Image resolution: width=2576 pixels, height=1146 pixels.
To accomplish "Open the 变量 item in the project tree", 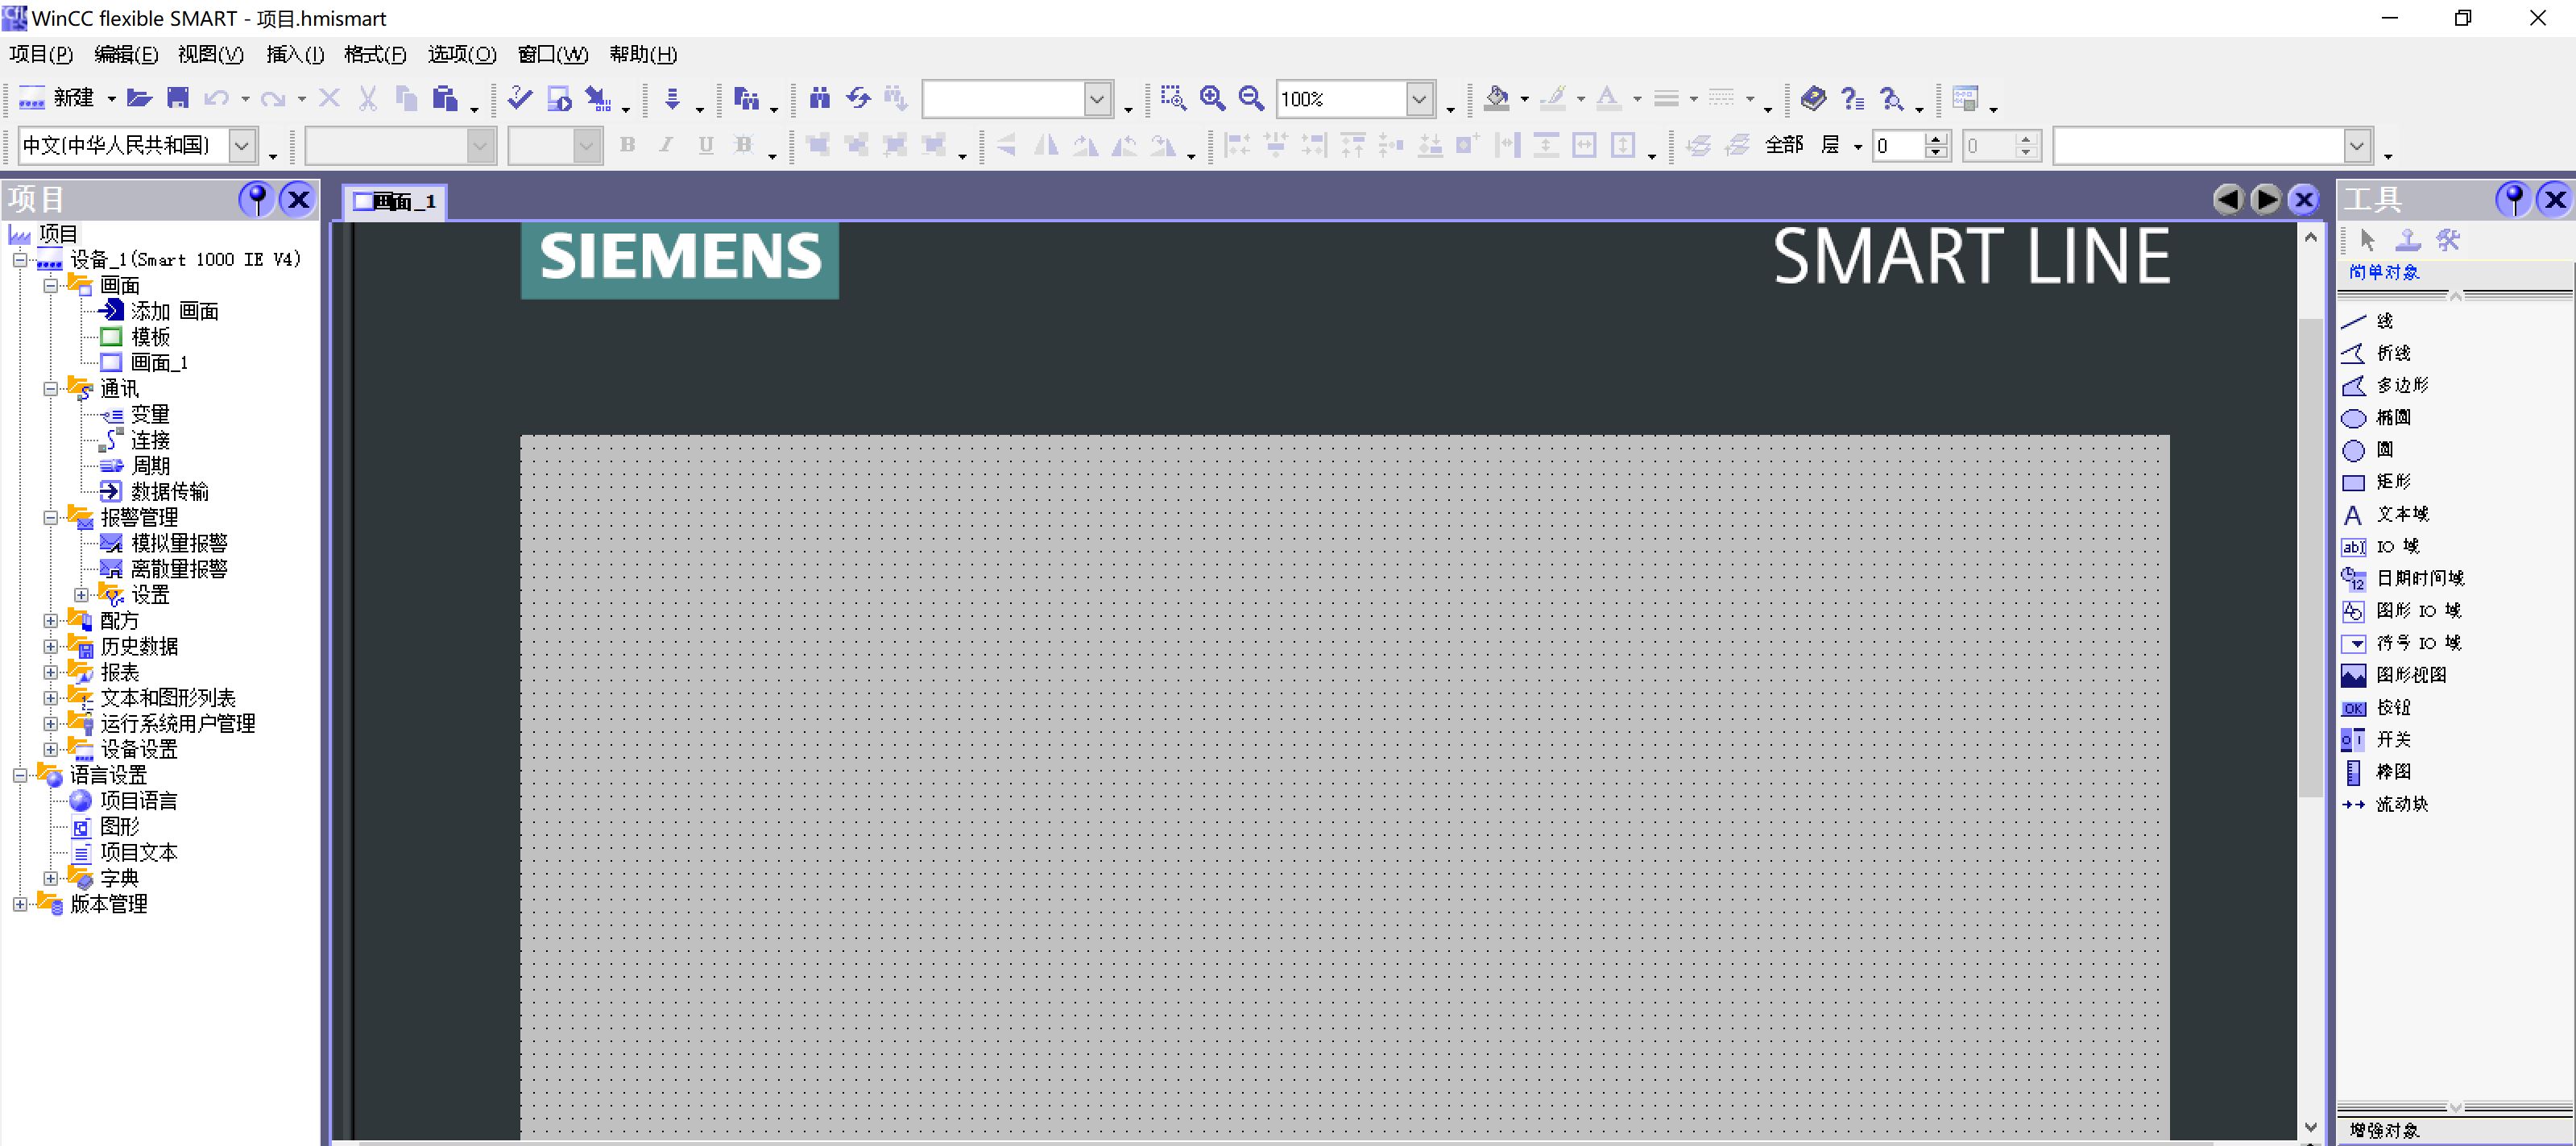I will [150, 414].
